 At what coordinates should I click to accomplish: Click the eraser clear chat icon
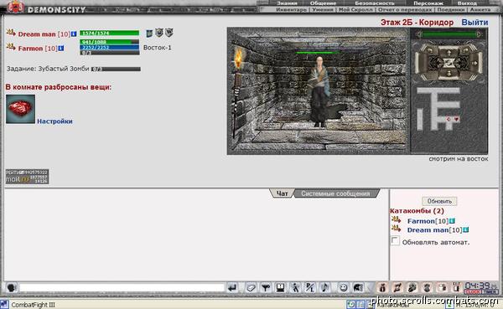tap(251, 287)
